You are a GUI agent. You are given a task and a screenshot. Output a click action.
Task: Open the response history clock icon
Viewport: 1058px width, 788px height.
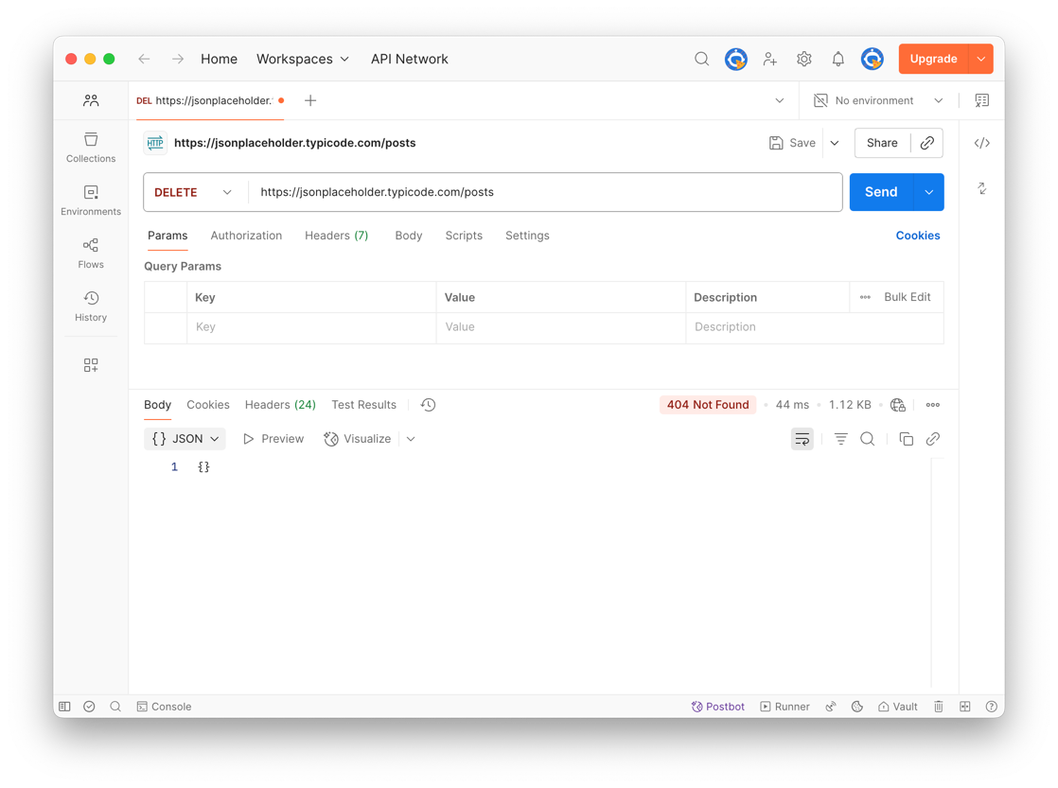428,405
